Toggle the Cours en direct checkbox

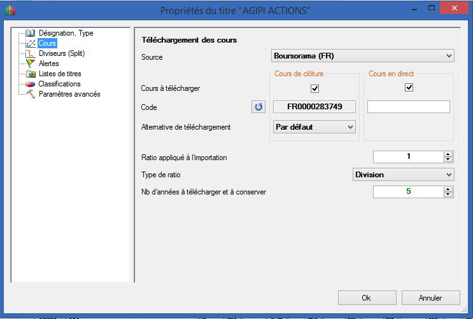409,88
